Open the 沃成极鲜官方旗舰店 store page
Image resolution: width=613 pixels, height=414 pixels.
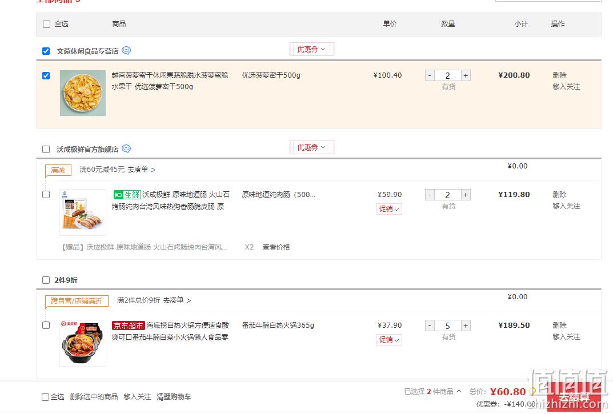pos(87,150)
